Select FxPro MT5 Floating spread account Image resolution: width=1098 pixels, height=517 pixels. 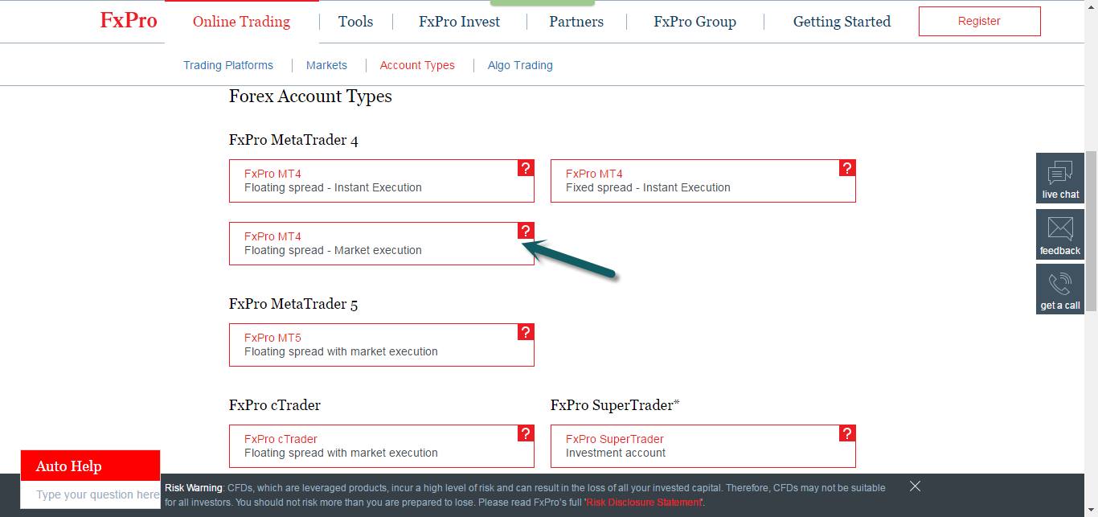tap(382, 345)
